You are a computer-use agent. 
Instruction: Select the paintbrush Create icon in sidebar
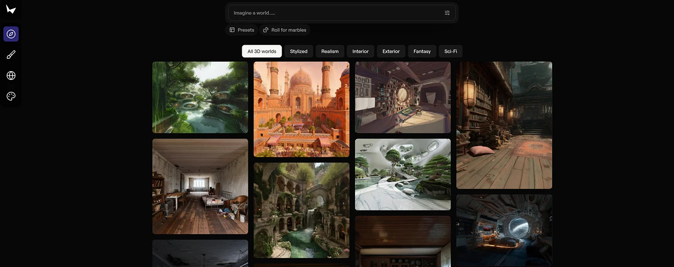point(11,55)
